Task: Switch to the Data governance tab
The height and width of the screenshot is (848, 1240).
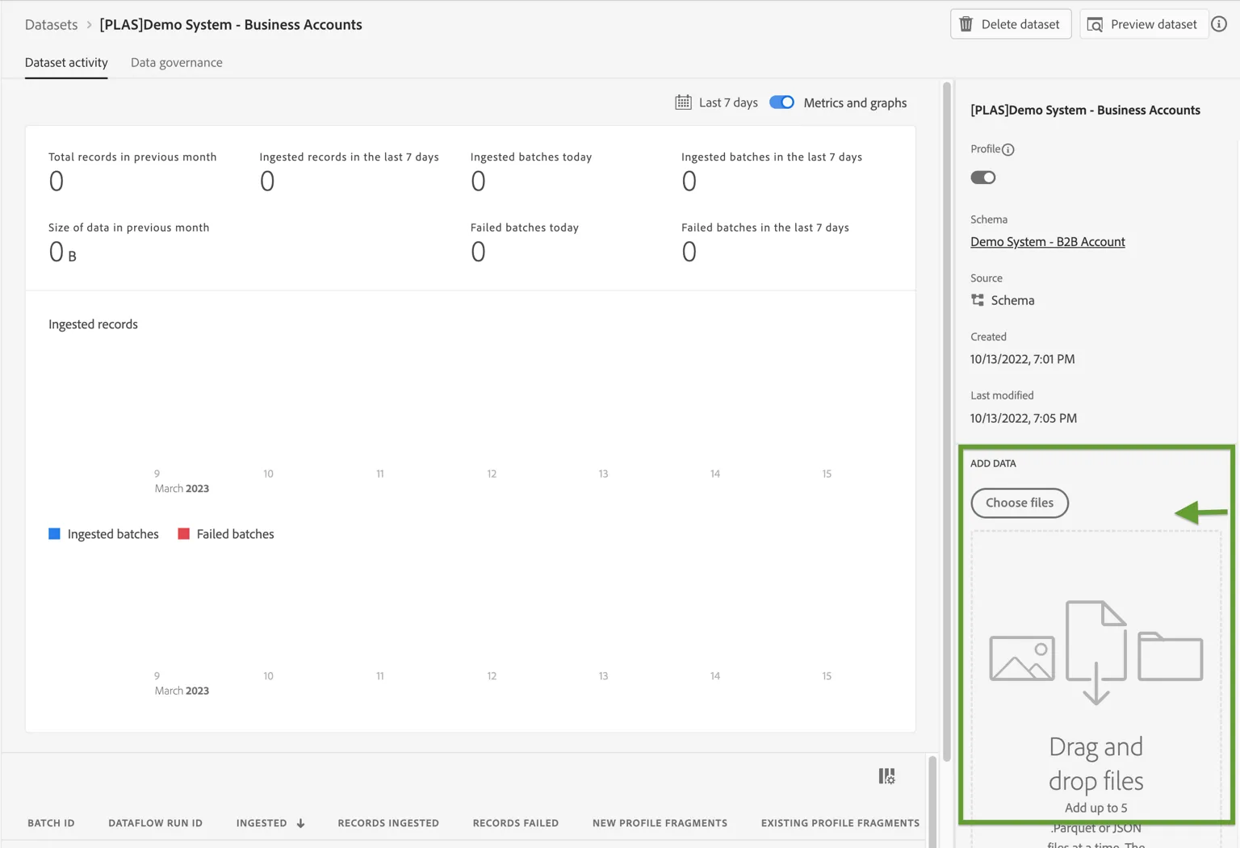Action: point(177,62)
